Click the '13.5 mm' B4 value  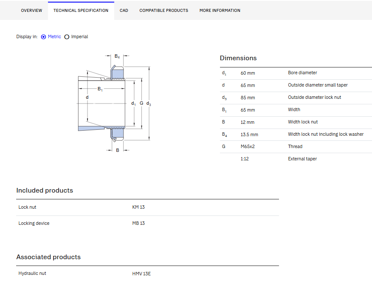[x=249, y=134]
